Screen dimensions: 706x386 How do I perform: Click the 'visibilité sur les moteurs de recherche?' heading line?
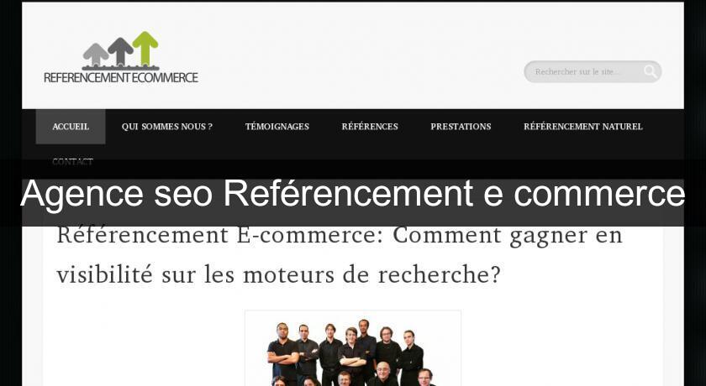pyautogui.click(x=279, y=274)
